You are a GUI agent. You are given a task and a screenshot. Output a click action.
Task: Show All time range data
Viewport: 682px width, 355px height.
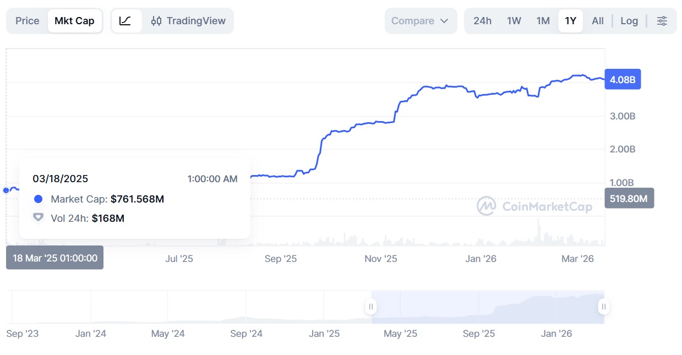pyautogui.click(x=598, y=21)
